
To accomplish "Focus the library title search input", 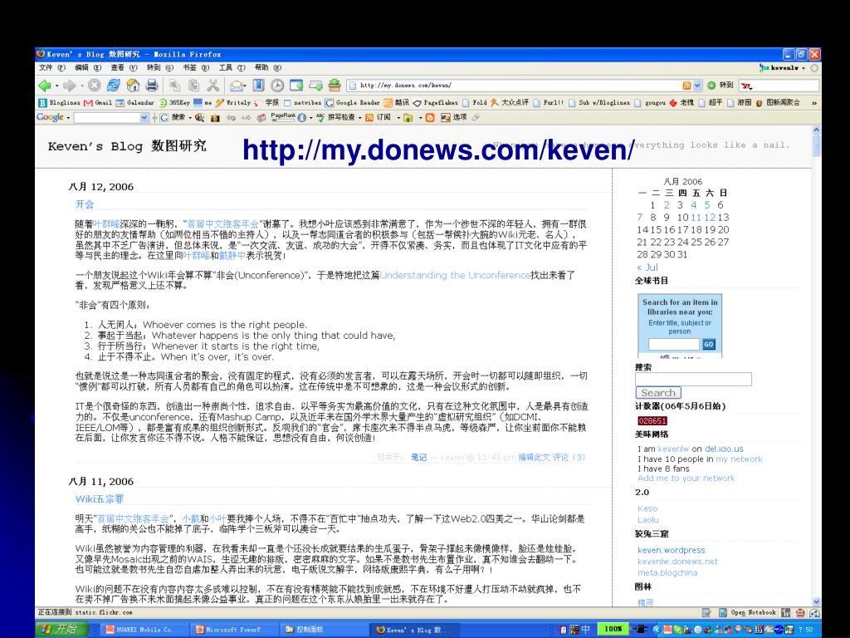I will (674, 344).
